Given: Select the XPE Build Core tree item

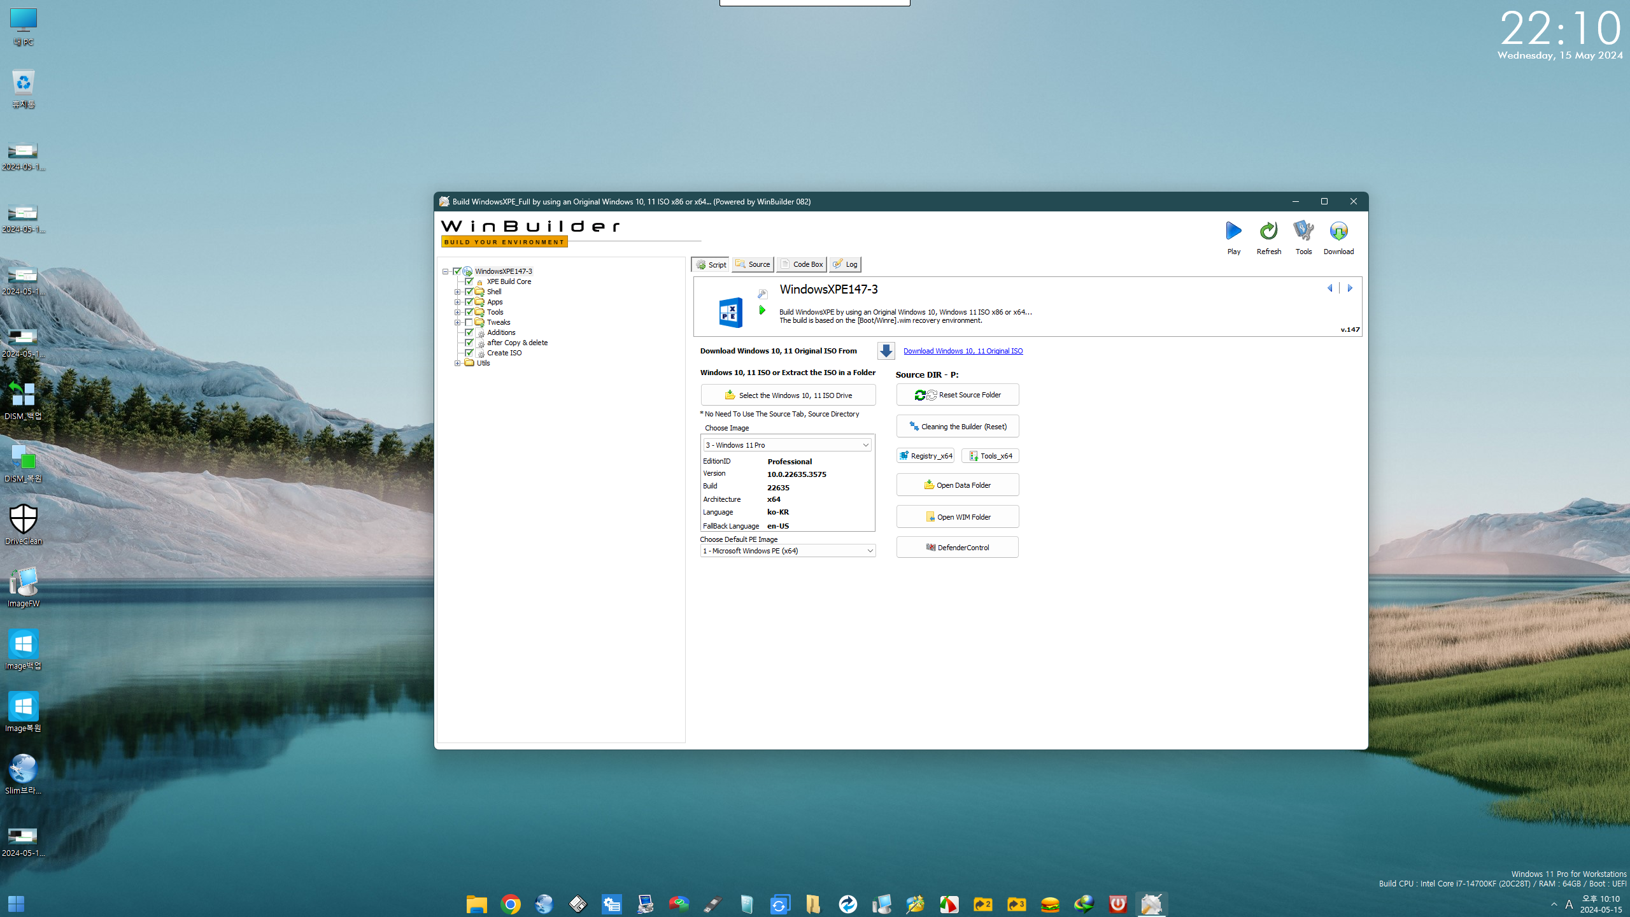Looking at the screenshot, I should pos(509,281).
